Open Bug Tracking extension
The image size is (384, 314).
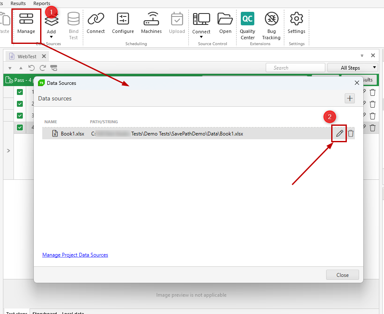(271, 25)
